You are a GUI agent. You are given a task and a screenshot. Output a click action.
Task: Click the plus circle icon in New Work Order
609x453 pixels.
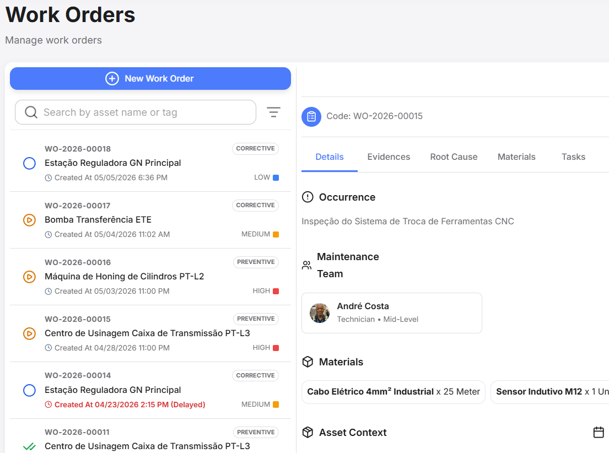coord(112,78)
